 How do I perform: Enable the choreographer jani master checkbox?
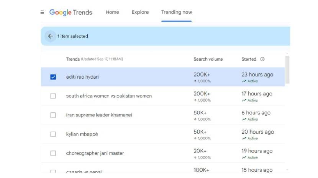tap(53, 153)
